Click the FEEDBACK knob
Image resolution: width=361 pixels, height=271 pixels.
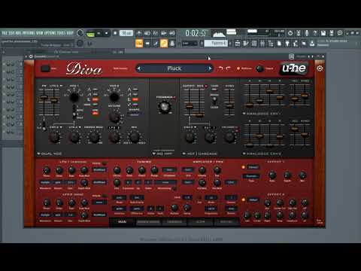164,107
